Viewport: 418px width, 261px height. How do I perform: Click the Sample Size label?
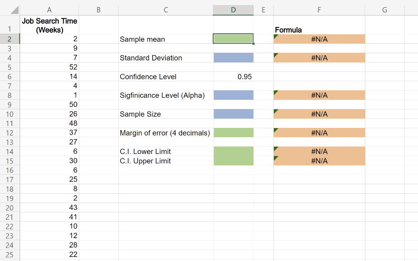click(140, 114)
